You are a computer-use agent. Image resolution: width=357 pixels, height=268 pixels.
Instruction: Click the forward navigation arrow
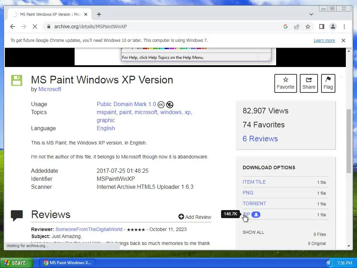point(24,27)
